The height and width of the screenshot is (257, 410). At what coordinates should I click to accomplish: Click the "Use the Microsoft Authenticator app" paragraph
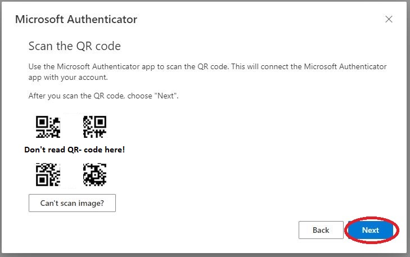tap(208, 72)
